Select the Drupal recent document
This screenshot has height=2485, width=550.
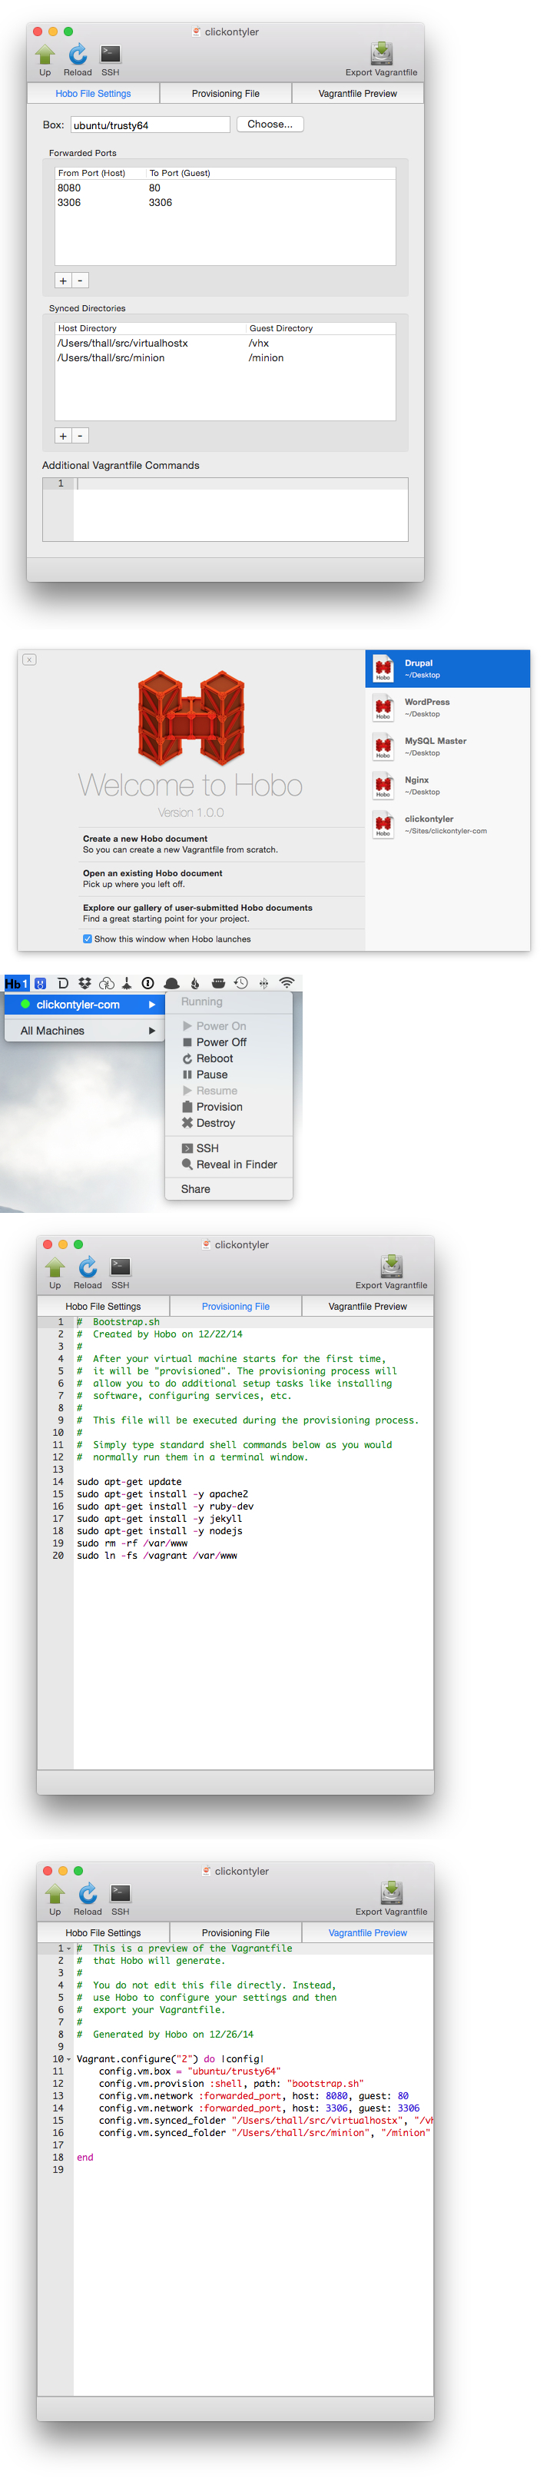(x=447, y=669)
